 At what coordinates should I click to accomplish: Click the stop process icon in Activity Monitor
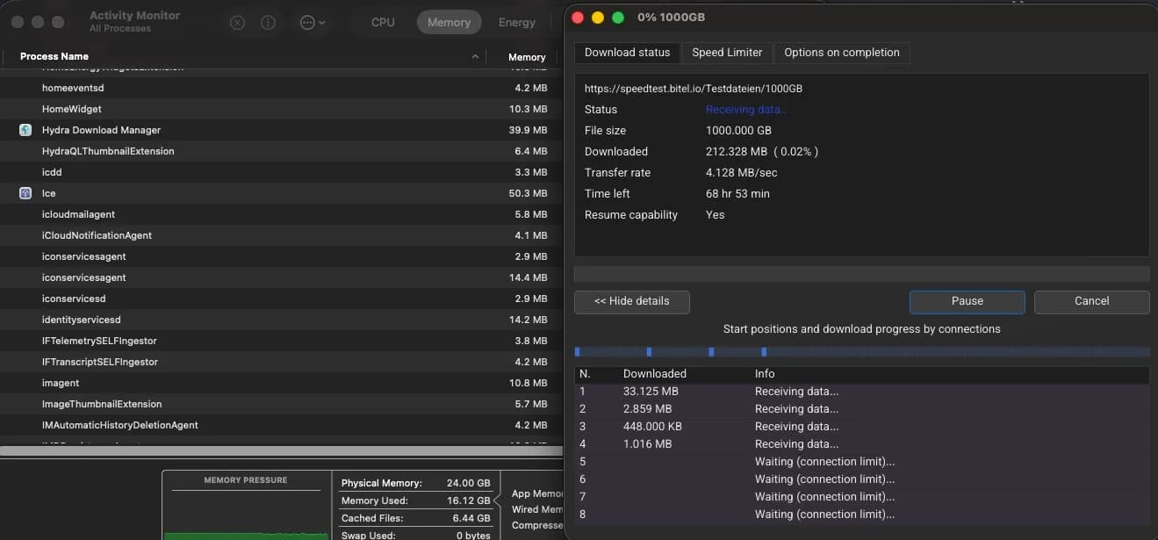pos(237,23)
